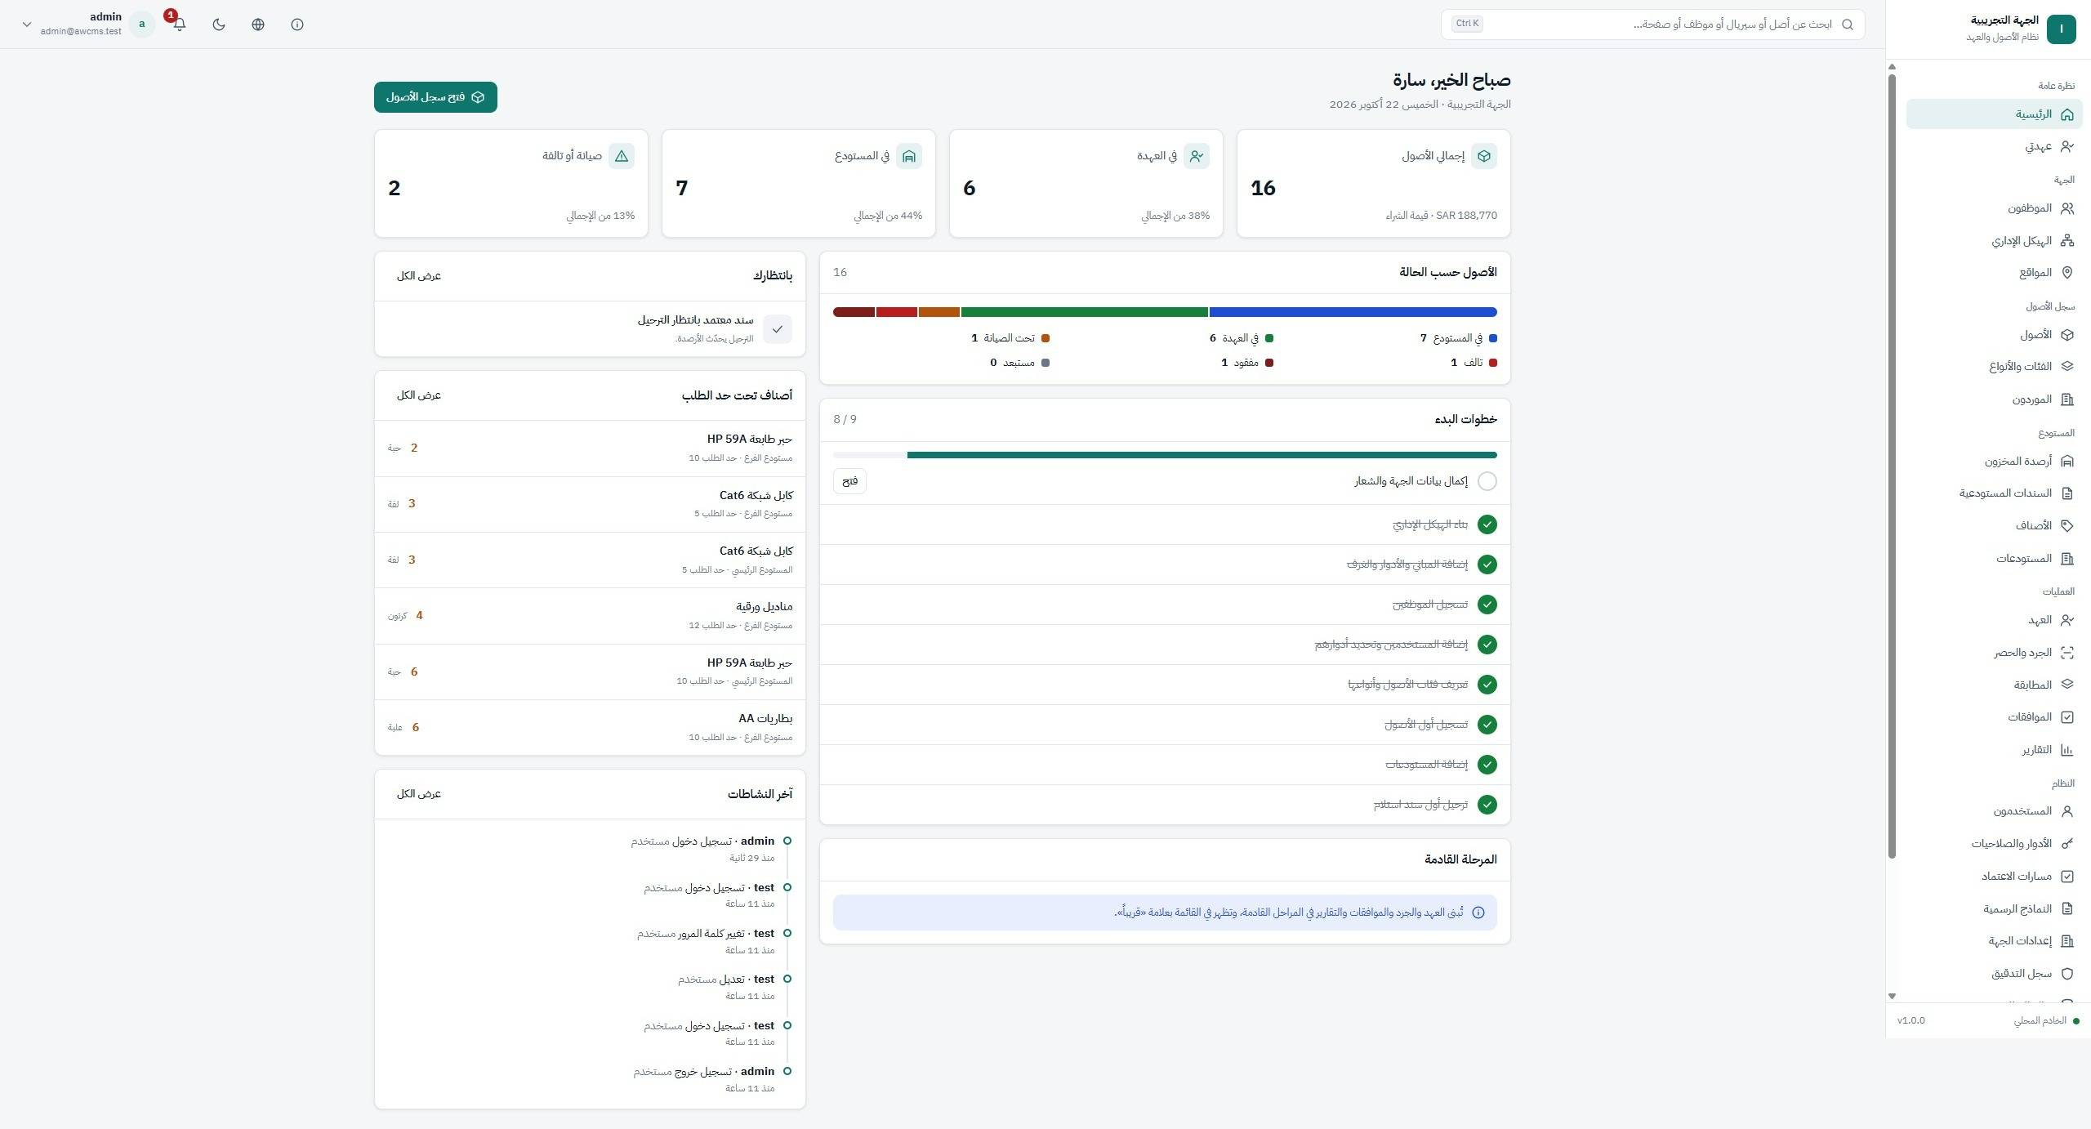Image resolution: width=2091 pixels, height=1129 pixels.
Task: Click عرض الكل in آخر النشاطات
Action: (x=419, y=794)
